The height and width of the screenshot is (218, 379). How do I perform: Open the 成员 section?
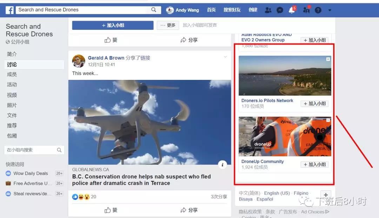12,74
